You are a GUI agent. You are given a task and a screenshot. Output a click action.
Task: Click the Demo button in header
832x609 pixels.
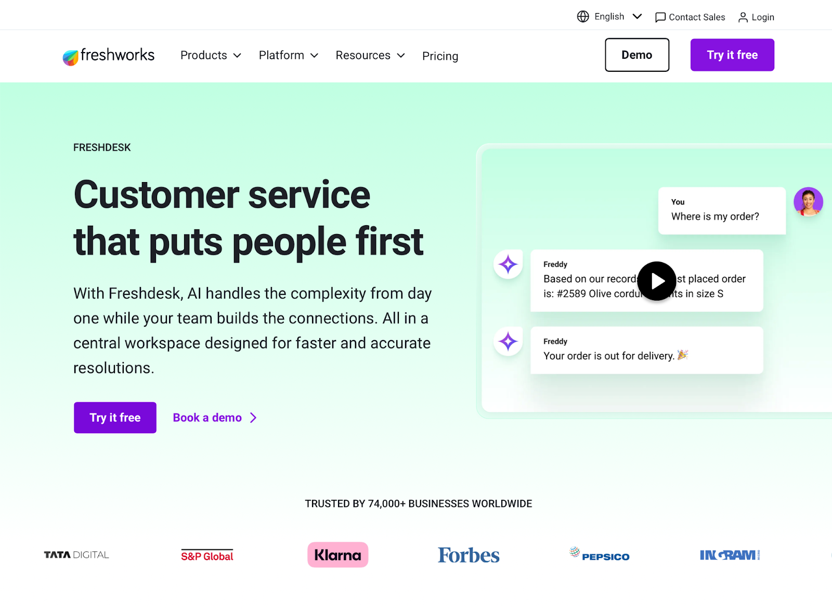coord(637,55)
